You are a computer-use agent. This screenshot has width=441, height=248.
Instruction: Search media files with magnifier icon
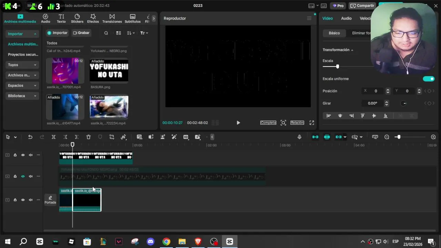point(106,33)
